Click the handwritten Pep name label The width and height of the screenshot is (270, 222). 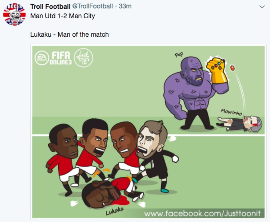(179, 55)
